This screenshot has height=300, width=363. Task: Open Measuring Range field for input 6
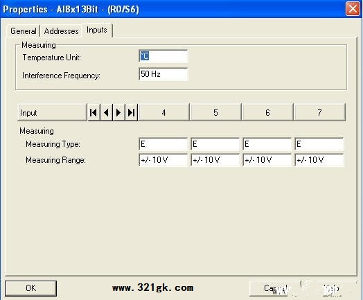[267, 160]
